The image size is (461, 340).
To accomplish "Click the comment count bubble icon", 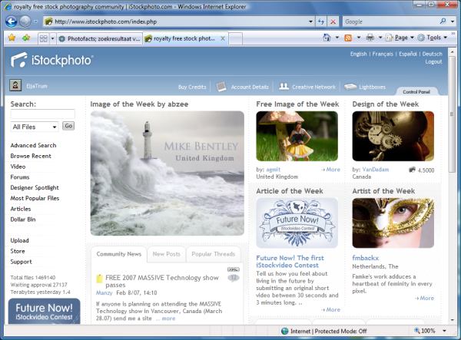I will [x=234, y=278].
